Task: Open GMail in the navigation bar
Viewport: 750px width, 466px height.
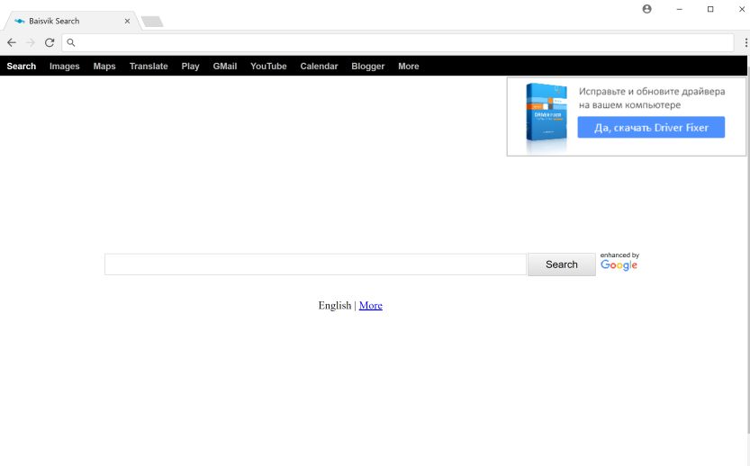Action: click(x=225, y=67)
